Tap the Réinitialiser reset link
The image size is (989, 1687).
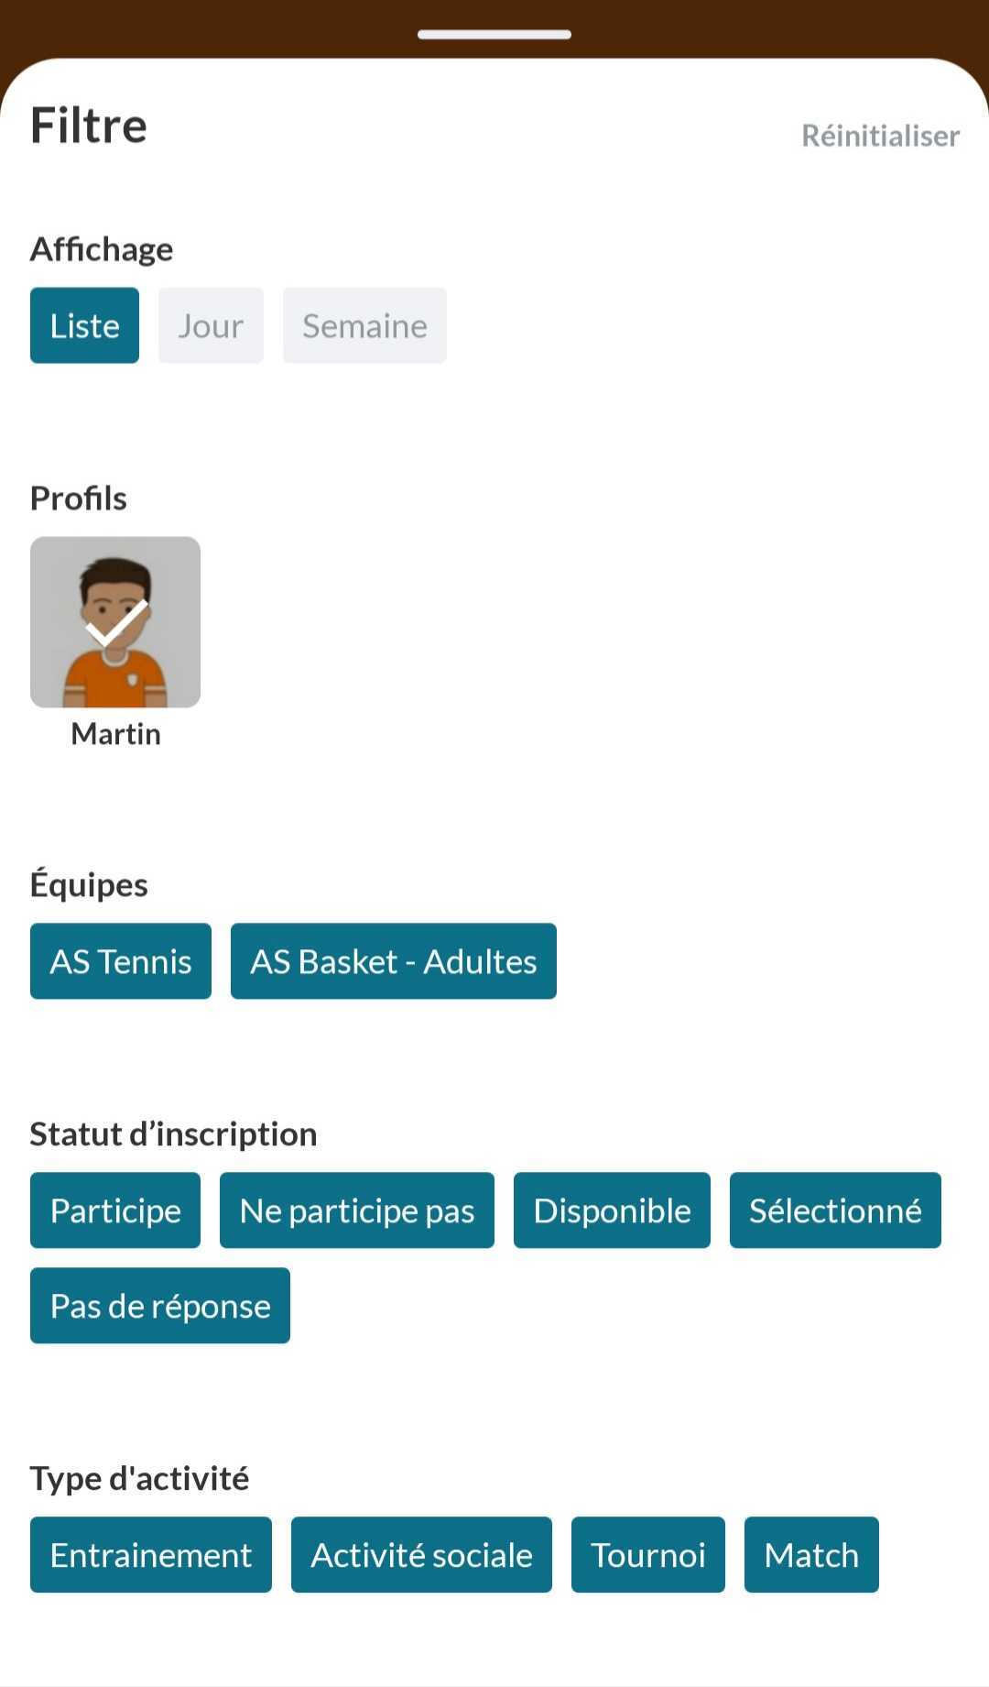pos(880,136)
